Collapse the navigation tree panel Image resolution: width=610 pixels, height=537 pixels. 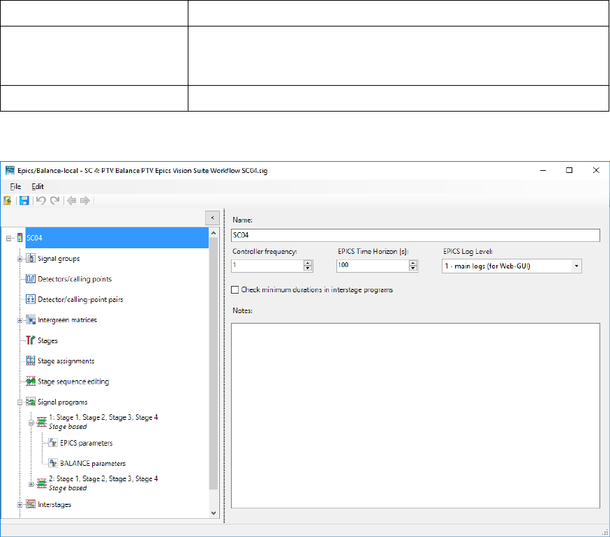tap(212, 218)
